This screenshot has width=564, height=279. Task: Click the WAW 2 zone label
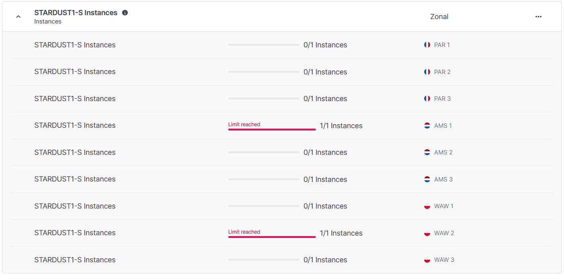[x=444, y=233]
